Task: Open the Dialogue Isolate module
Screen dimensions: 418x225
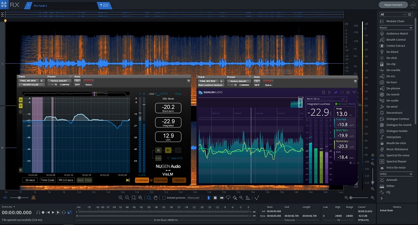Action: (x=394, y=131)
